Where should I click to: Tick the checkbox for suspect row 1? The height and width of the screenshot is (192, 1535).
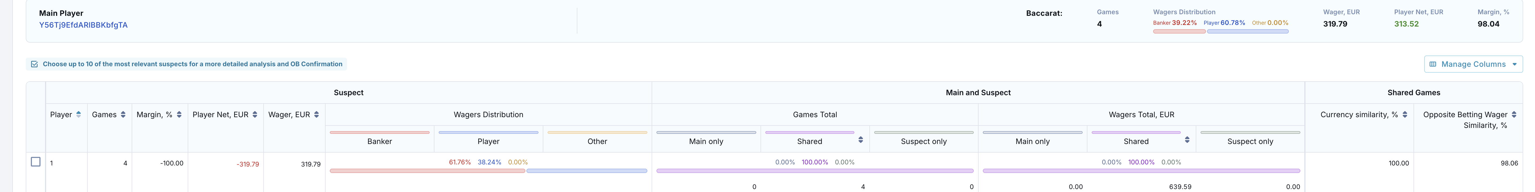point(36,162)
